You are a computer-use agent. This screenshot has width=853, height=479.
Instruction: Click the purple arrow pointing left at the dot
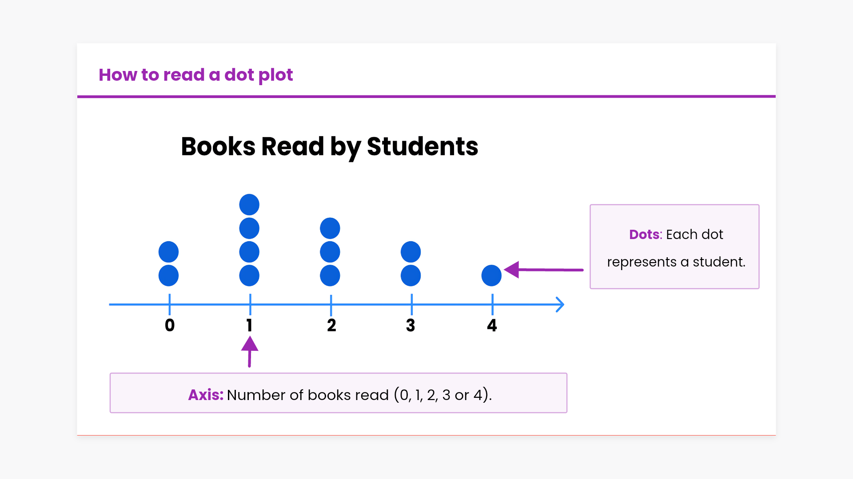tap(543, 269)
